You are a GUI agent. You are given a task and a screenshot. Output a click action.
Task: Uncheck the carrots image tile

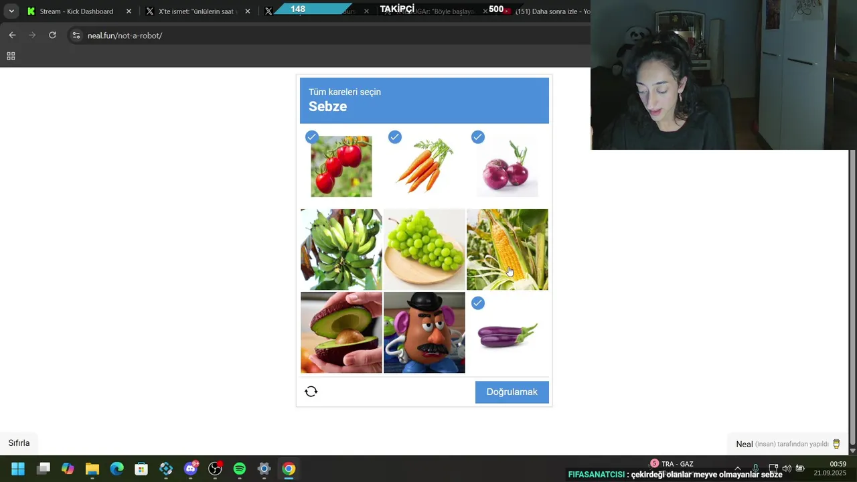coord(424,166)
